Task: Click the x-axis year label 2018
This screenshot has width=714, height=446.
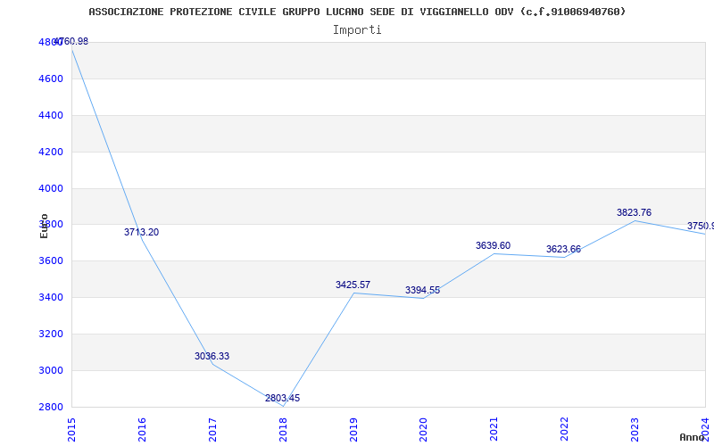Action: pyautogui.click(x=283, y=430)
